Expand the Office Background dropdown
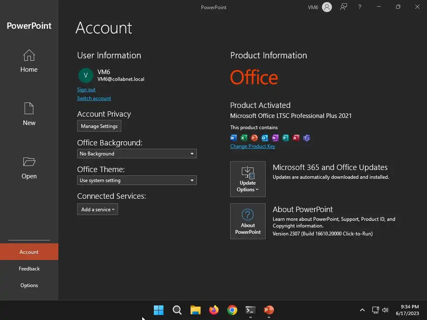Image resolution: width=427 pixels, height=320 pixels. pos(137,154)
